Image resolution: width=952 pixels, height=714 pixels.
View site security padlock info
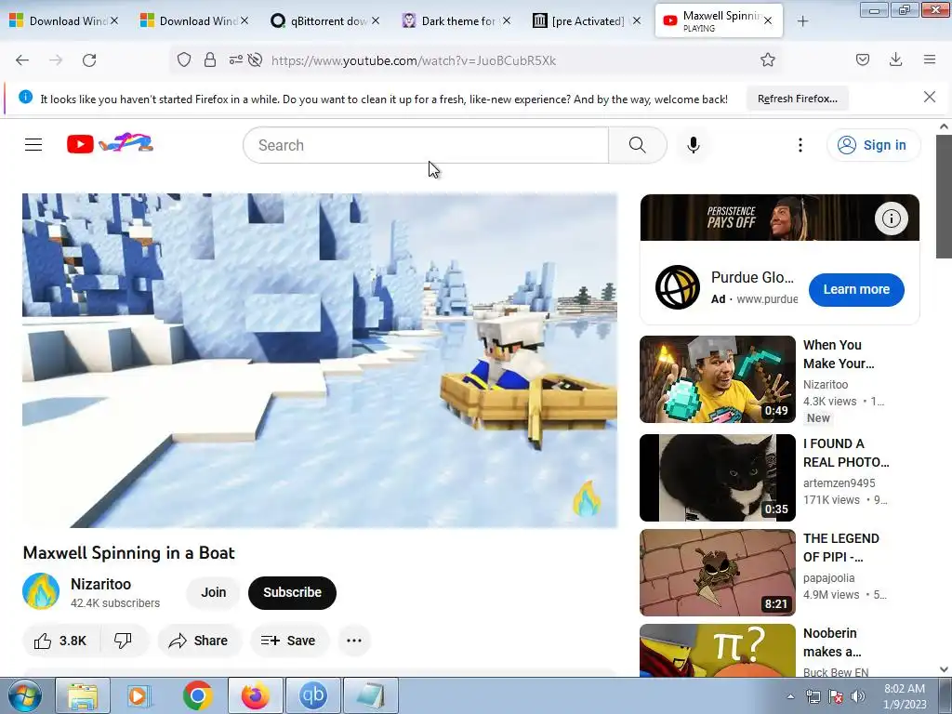pos(210,59)
